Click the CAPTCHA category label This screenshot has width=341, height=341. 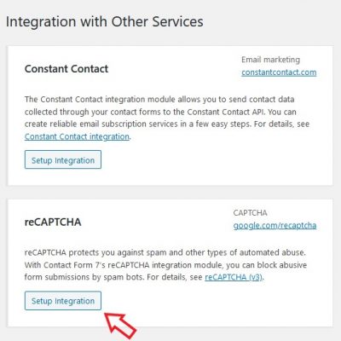coord(250,213)
